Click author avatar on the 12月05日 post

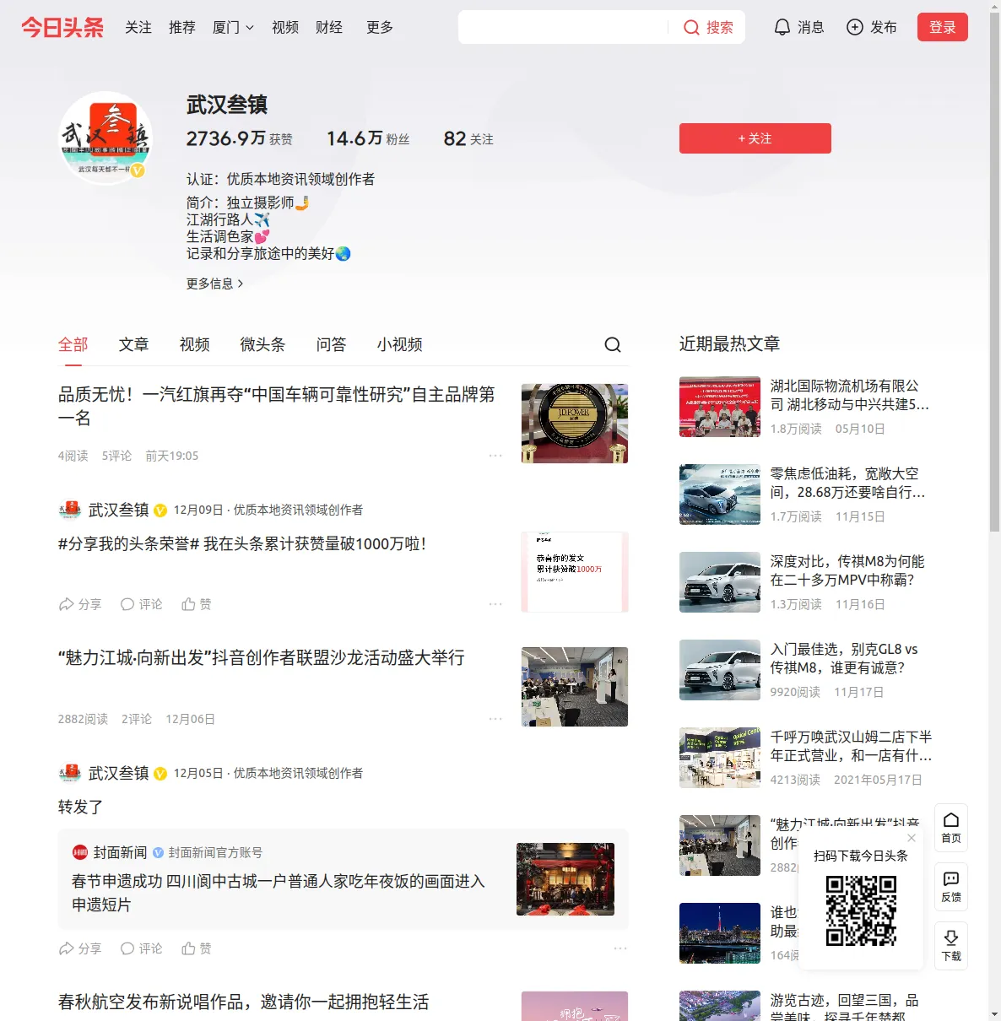pyautogui.click(x=69, y=773)
